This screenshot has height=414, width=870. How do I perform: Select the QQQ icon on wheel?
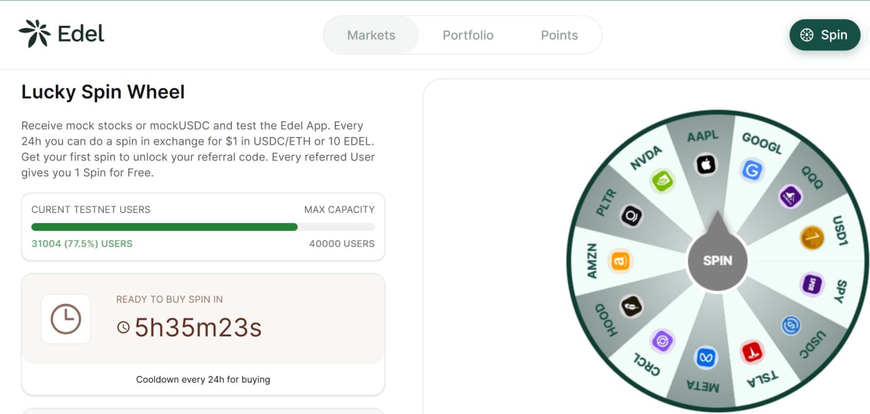(x=790, y=196)
